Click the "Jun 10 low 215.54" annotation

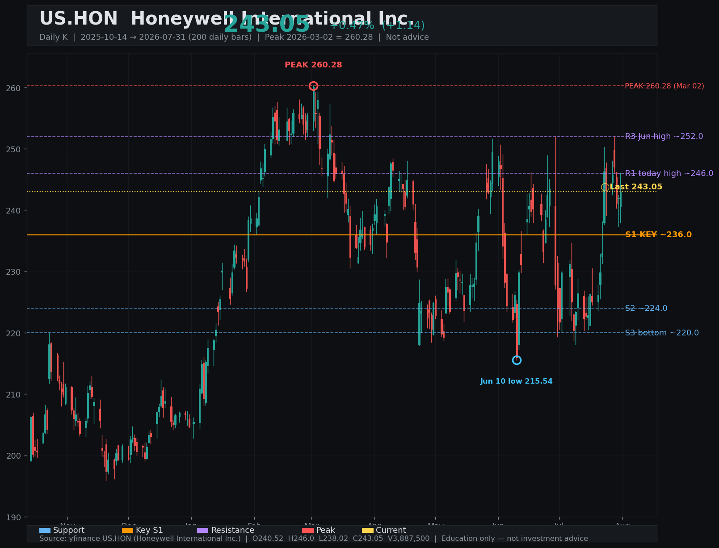[517, 381]
